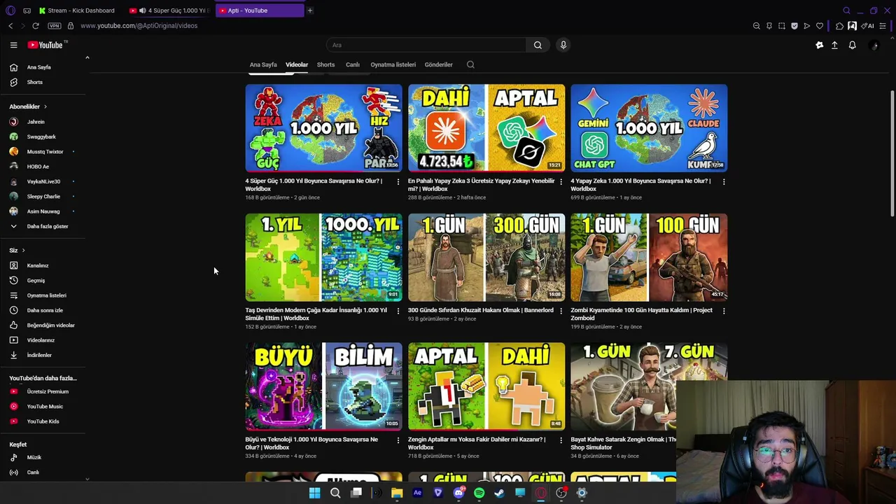Expand the Abonelikler section chevron

click(x=45, y=106)
